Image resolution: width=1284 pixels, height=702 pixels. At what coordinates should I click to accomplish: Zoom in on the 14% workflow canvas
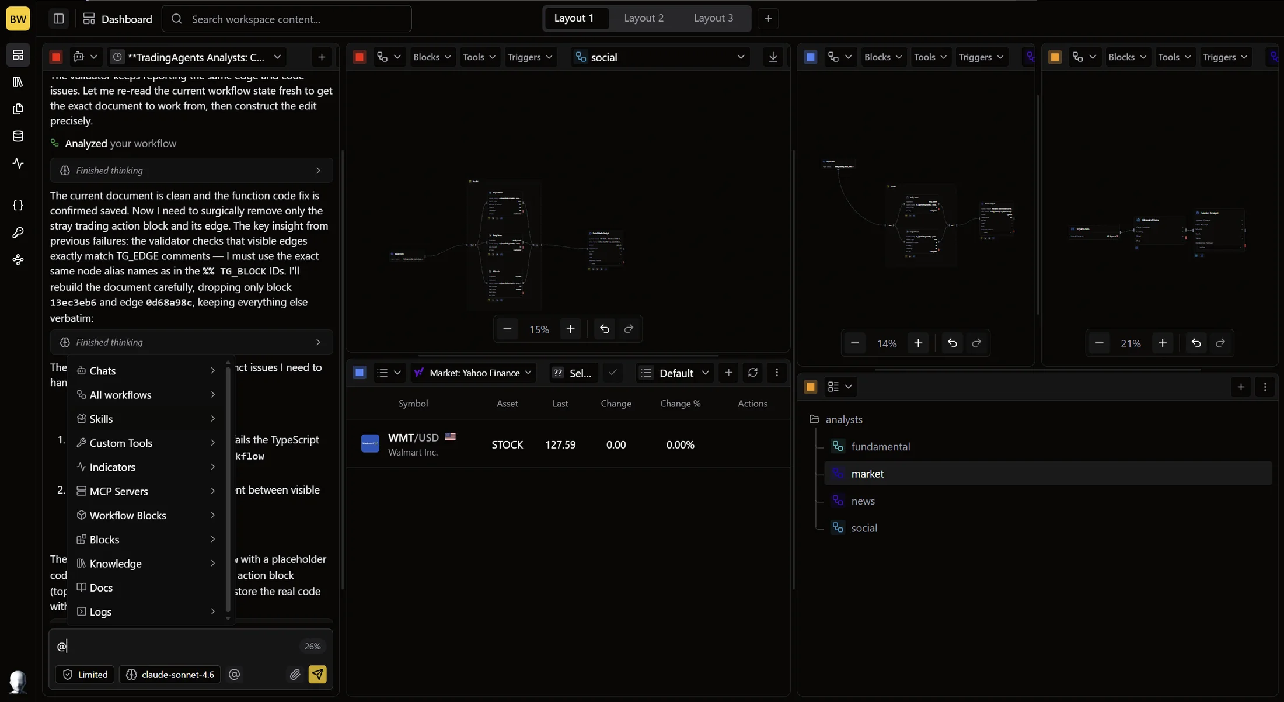point(918,343)
